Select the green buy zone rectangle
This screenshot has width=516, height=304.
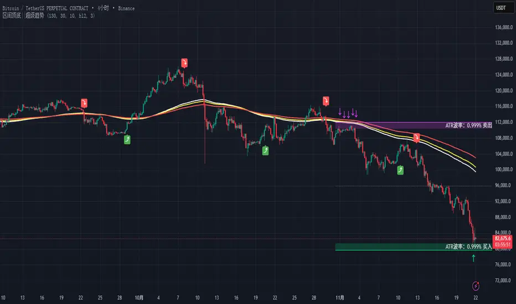(x=414, y=247)
